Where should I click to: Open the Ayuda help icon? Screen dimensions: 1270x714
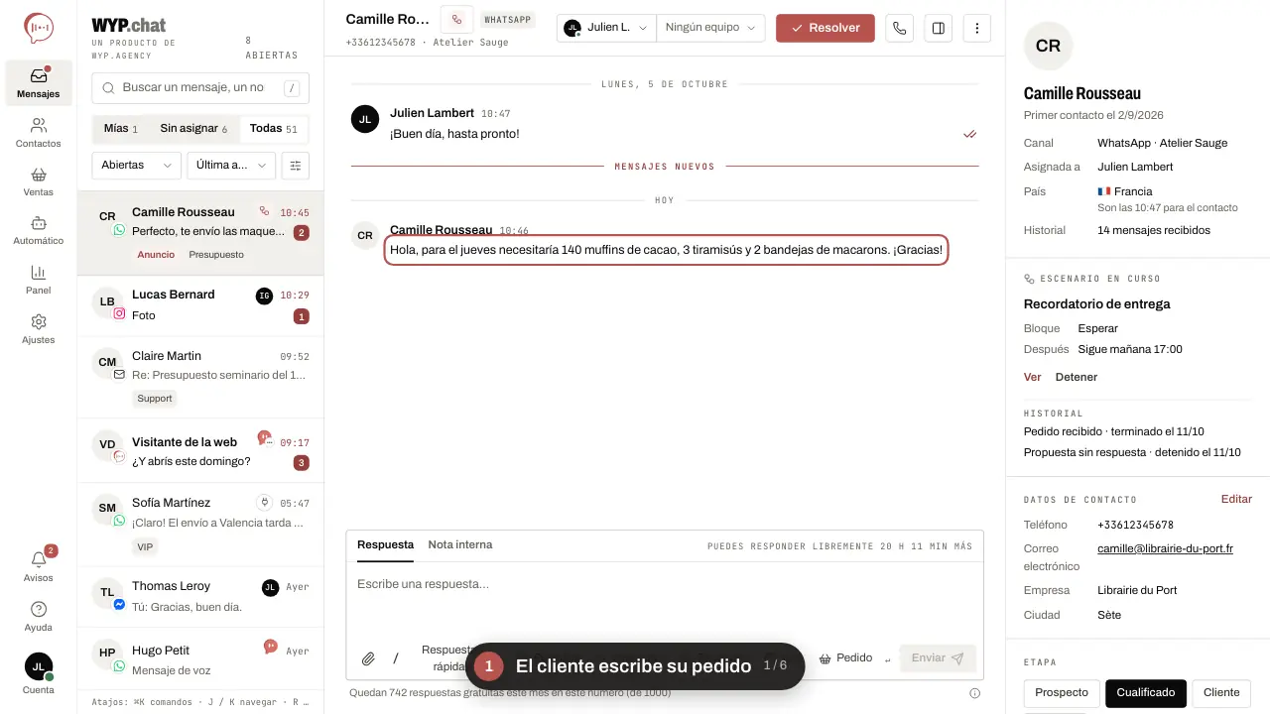tap(39, 616)
